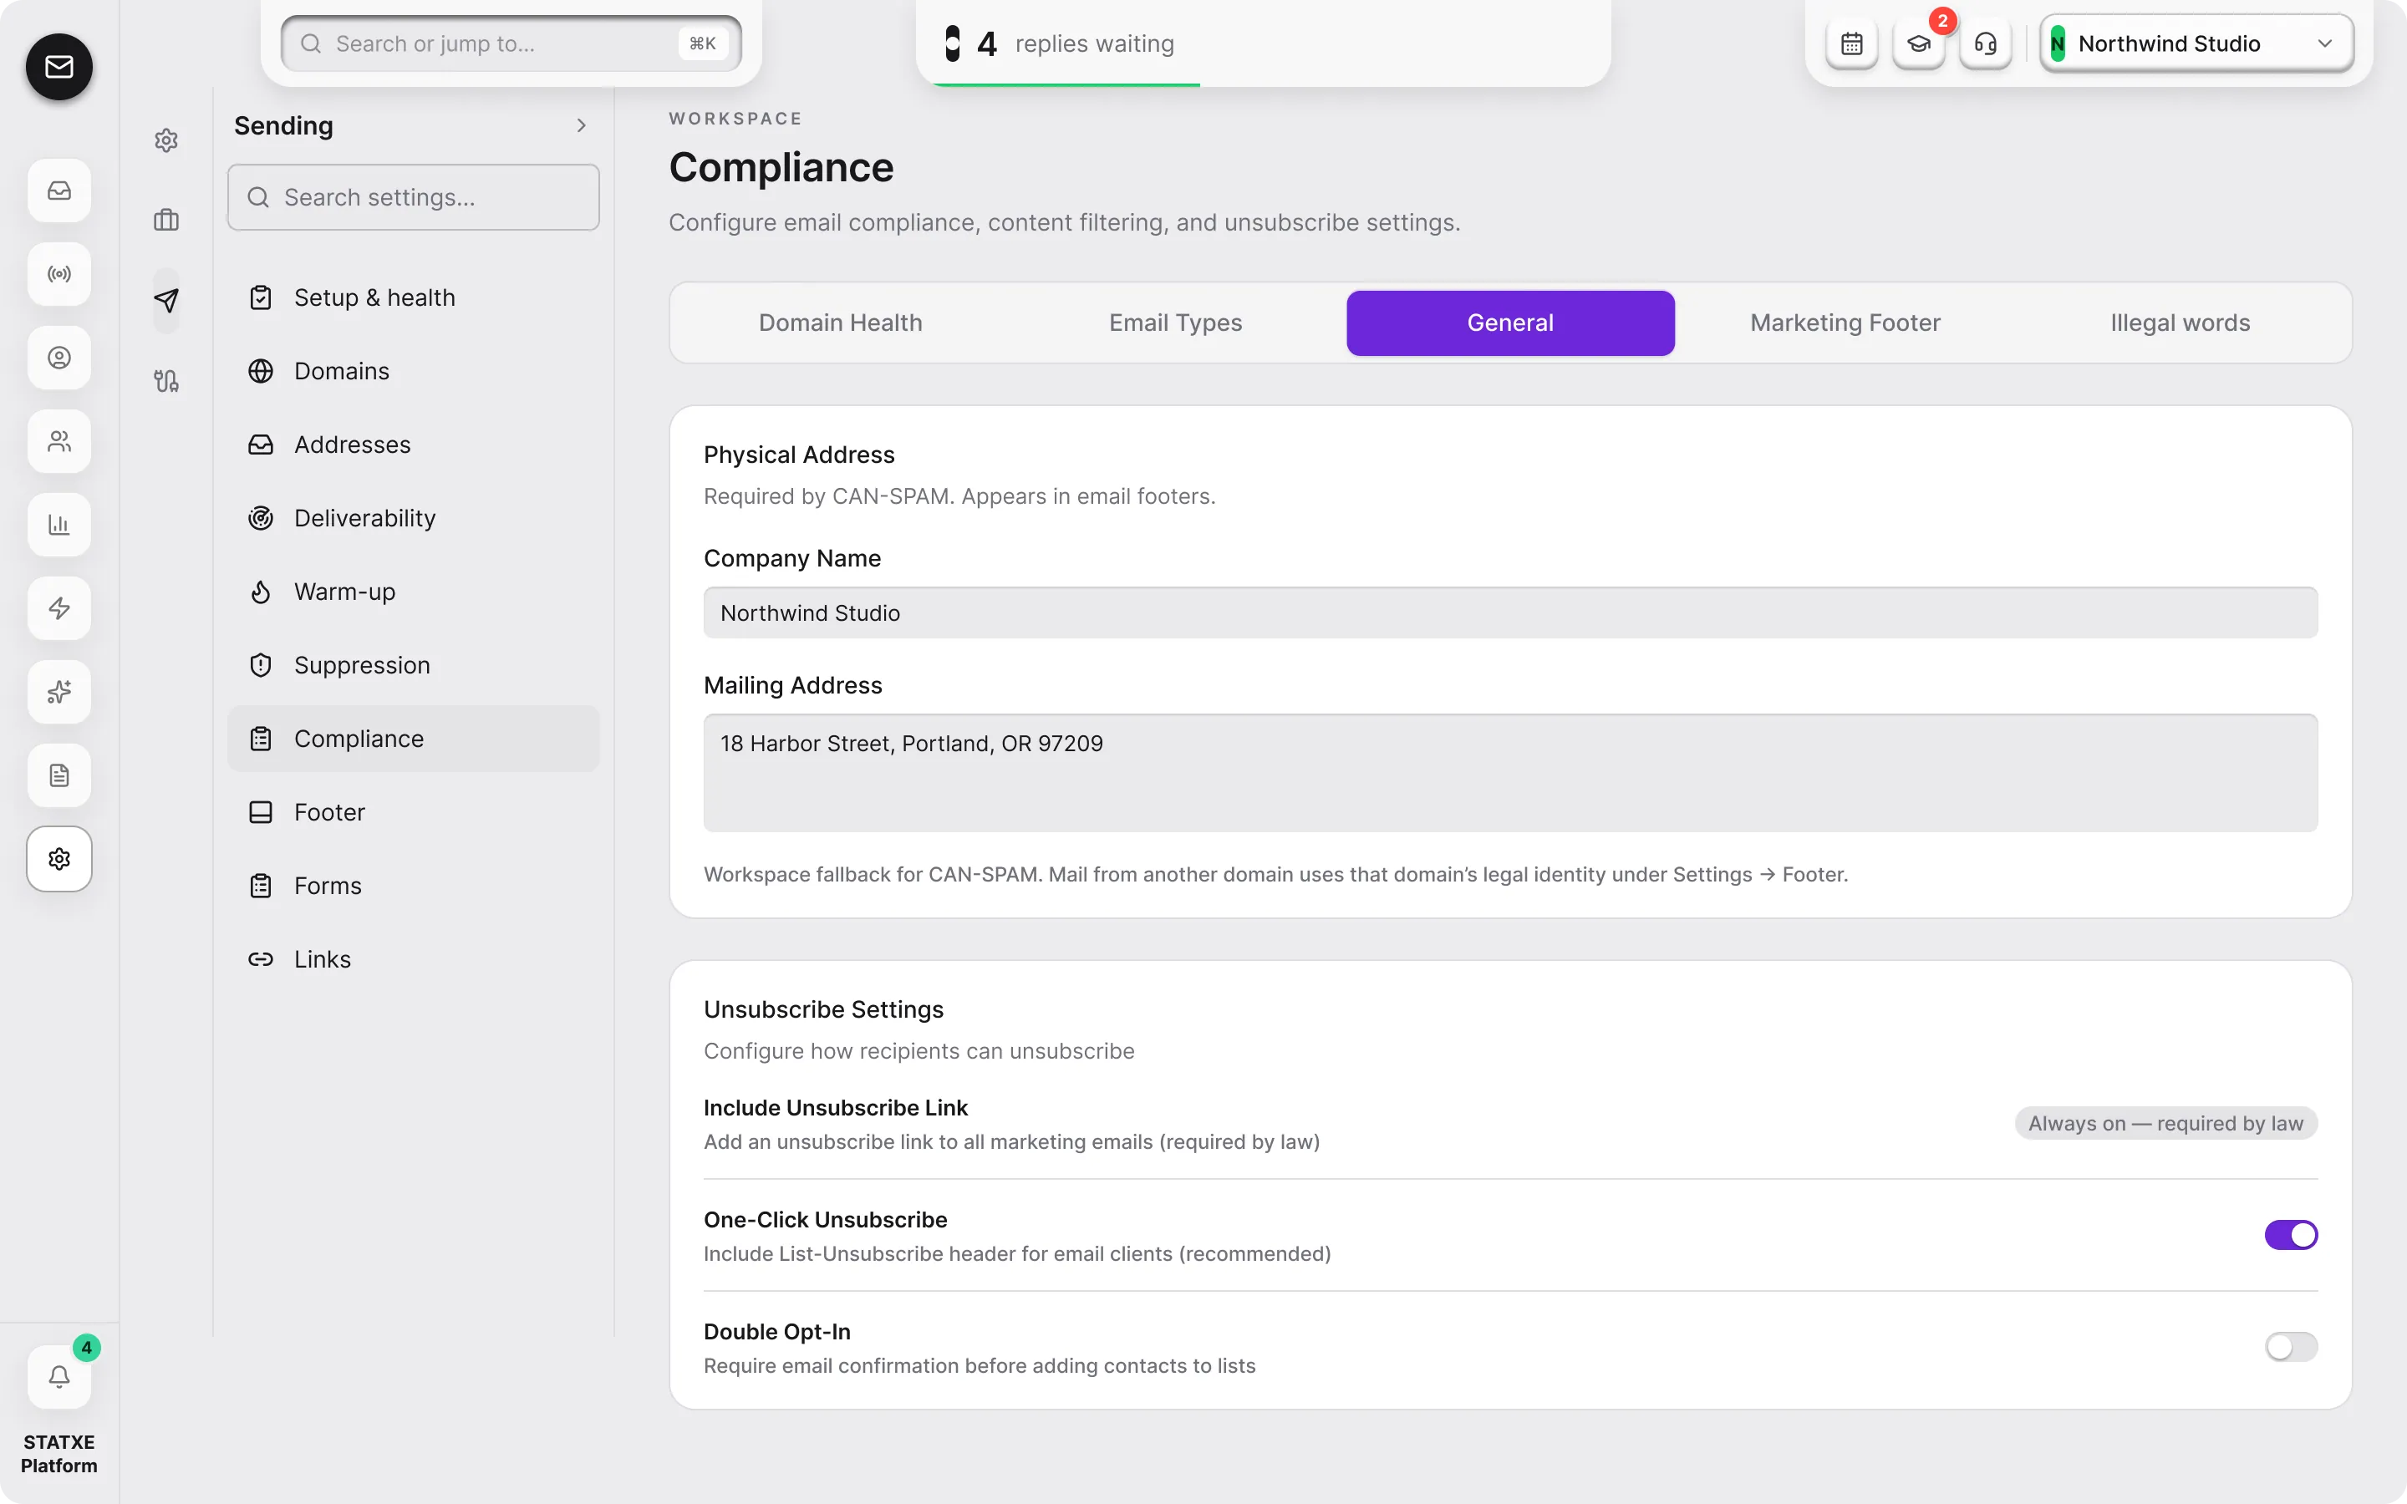Viewport: 2407px width, 1504px height.
Task: Open the broadcast signal icon in left rail
Action: click(59, 273)
